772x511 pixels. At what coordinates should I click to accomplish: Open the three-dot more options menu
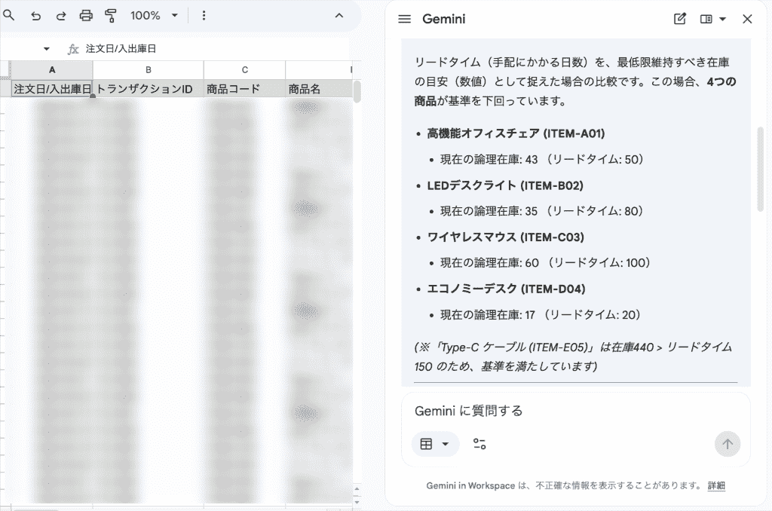coord(204,16)
